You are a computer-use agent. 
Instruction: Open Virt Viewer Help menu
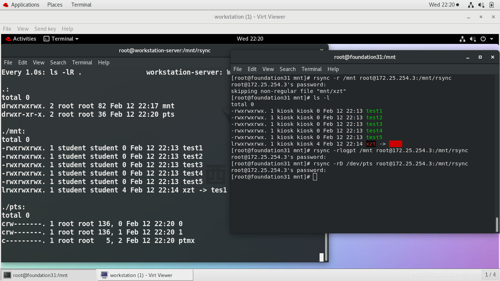[67, 29]
